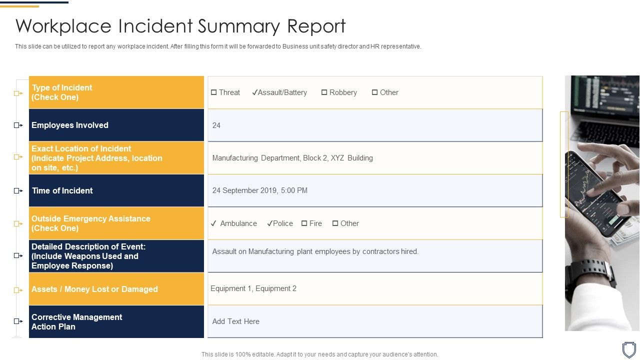Select the icon next to Detailed Description of Event
This screenshot has width=640, height=360.
point(17,255)
